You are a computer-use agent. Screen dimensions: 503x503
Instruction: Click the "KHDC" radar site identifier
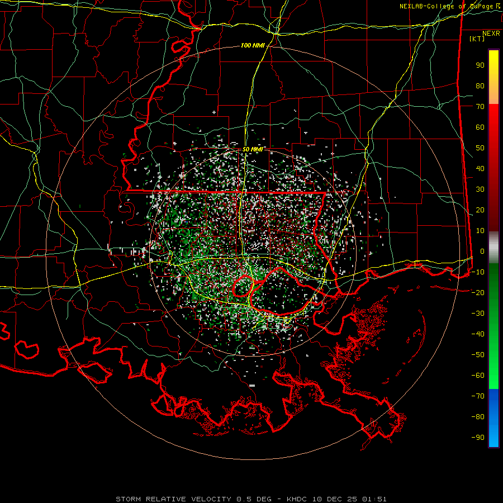(x=297, y=499)
